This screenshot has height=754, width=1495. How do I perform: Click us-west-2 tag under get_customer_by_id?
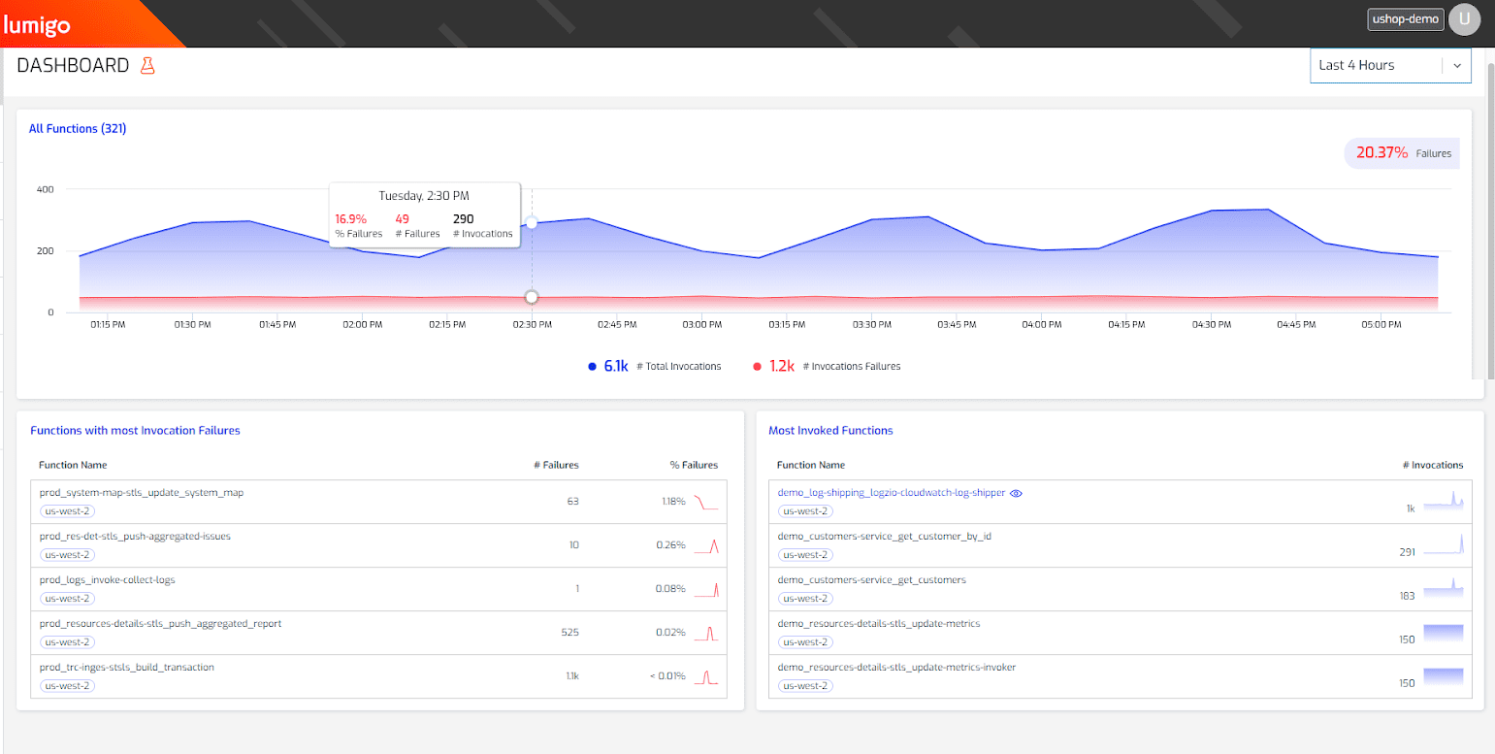[805, 555]
